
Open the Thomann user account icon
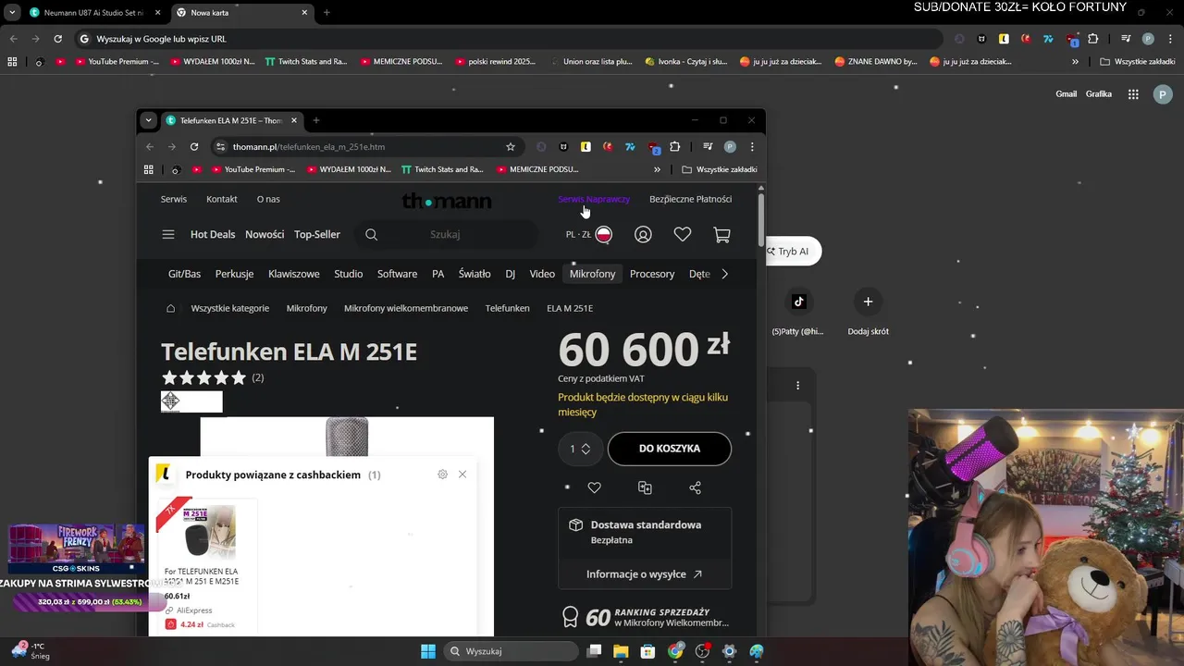(x=643, y=235)
